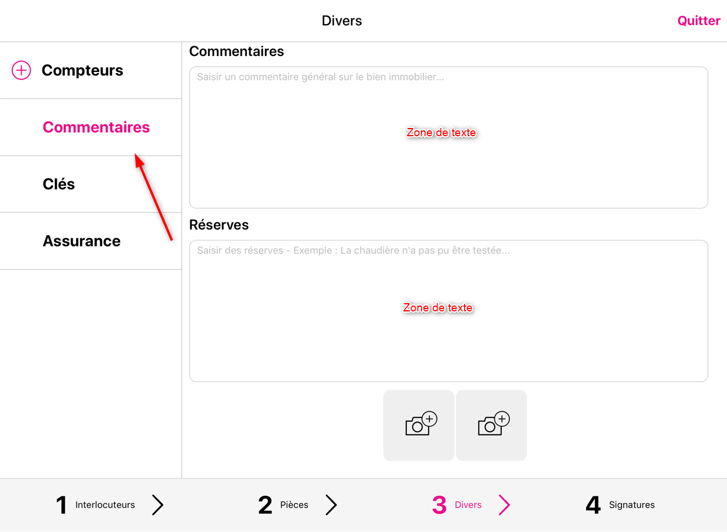Click the large number 4 in the footer
Viewport: 727px width, 532px height.
click(593, 505)
